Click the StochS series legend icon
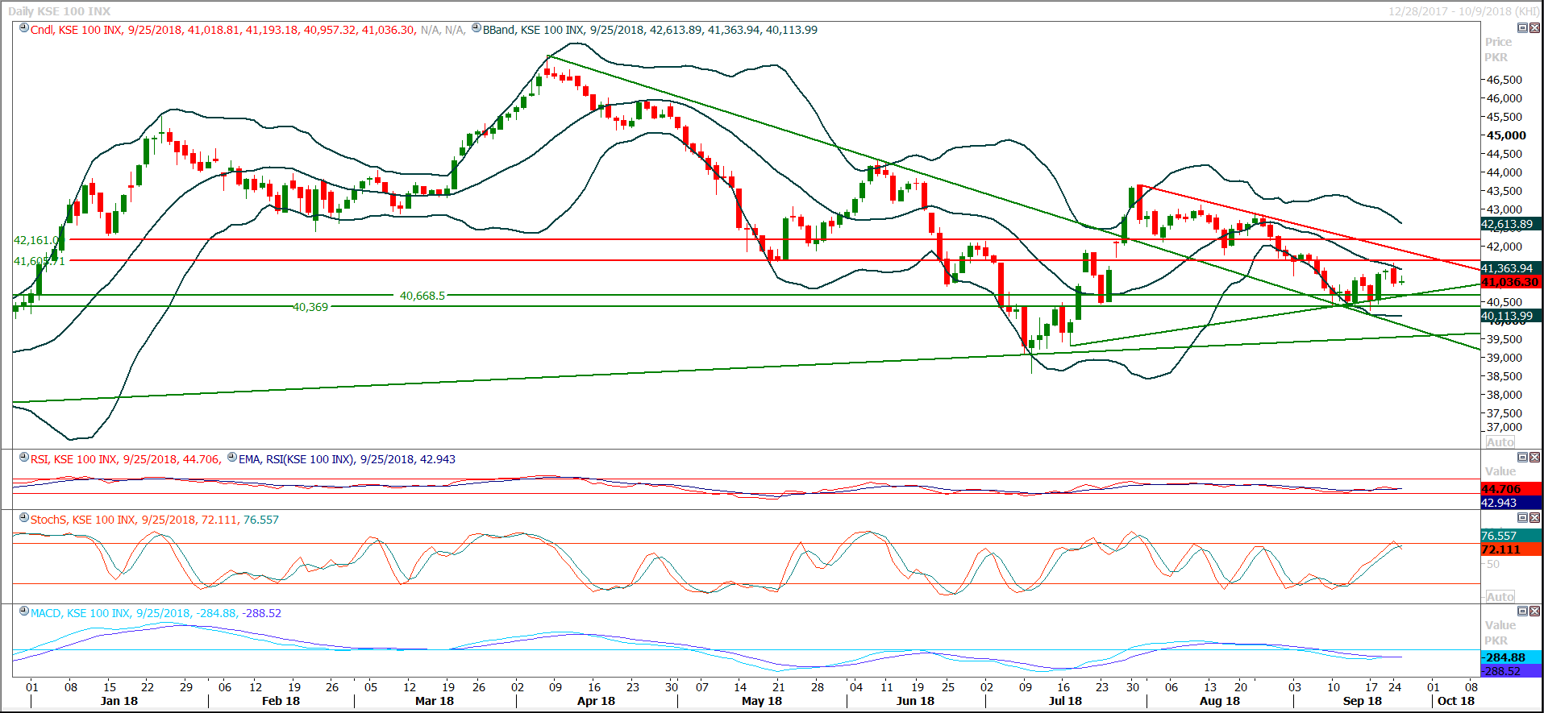 pos(24,518)
